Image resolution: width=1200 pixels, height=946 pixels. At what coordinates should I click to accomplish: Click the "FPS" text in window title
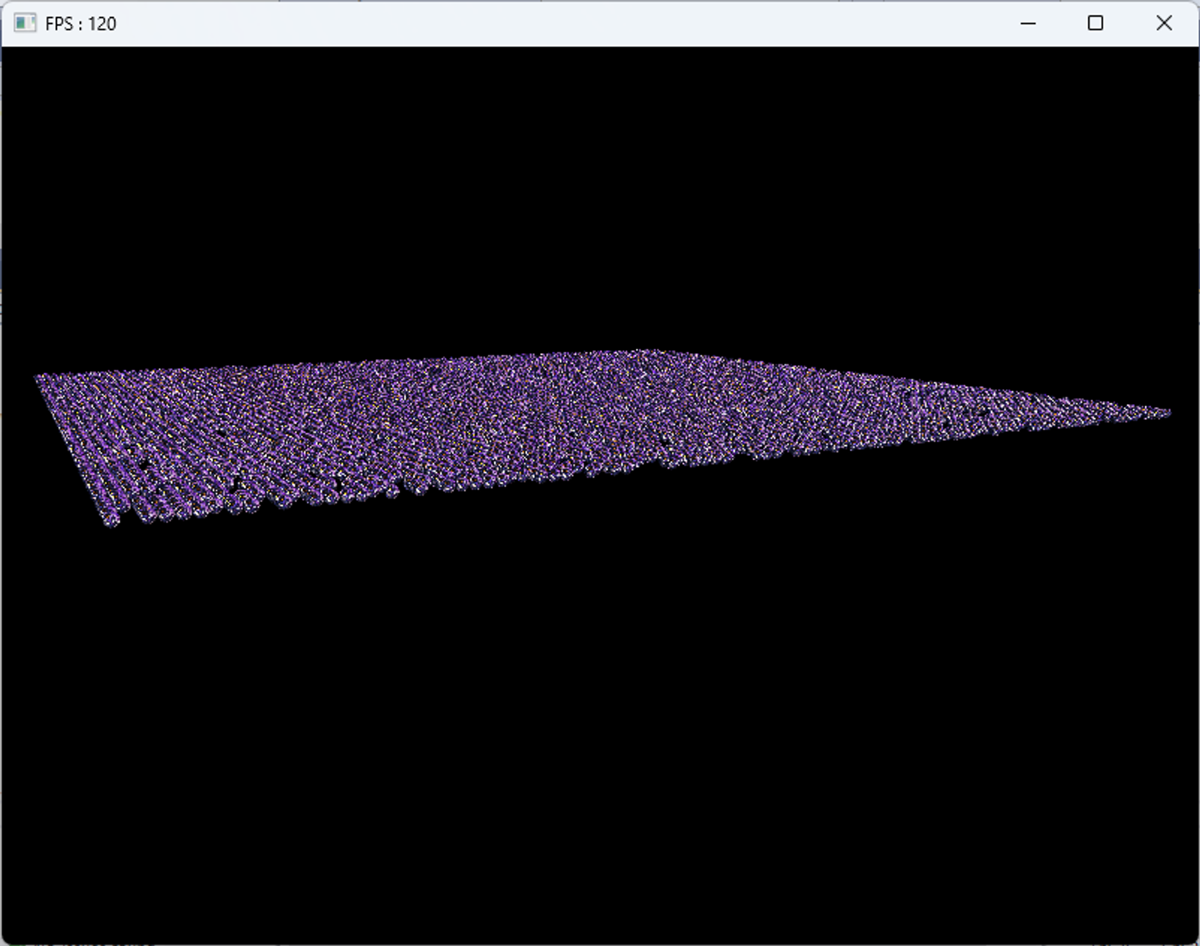(x=59, y=24)
